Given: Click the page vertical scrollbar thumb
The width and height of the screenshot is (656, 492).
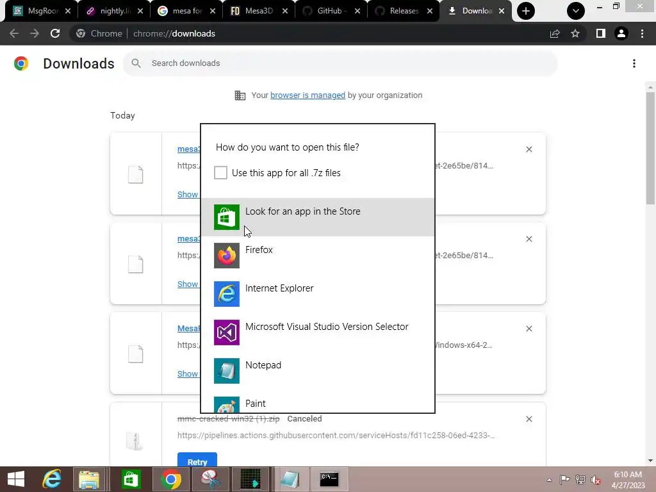Looking at the screenshot, I should click(x=650, y=149).
